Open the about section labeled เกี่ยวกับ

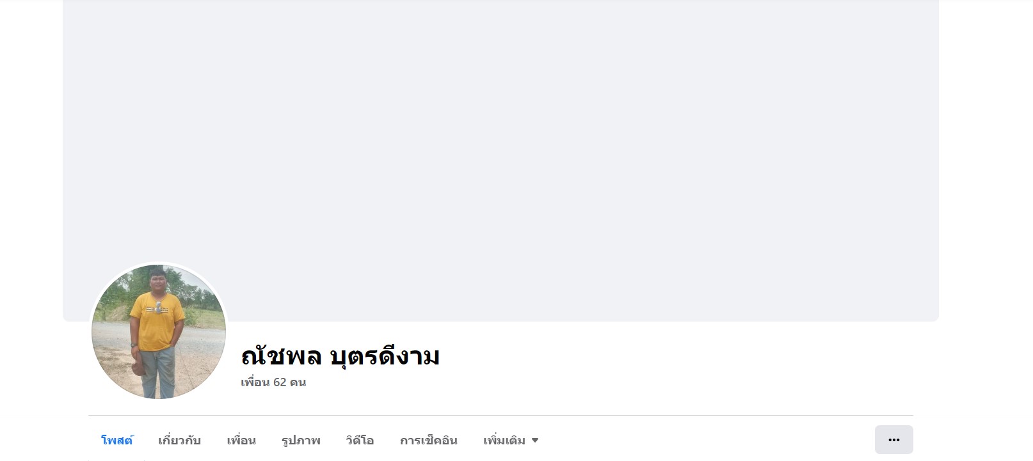pyautogui.click(x=179, y=440)
